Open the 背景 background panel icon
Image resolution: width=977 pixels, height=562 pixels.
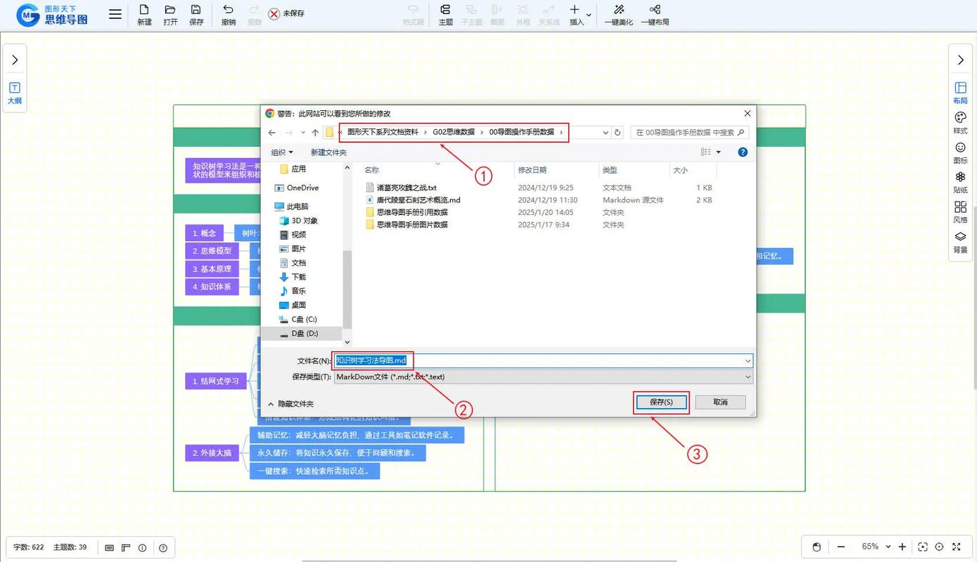pos(959,242)
